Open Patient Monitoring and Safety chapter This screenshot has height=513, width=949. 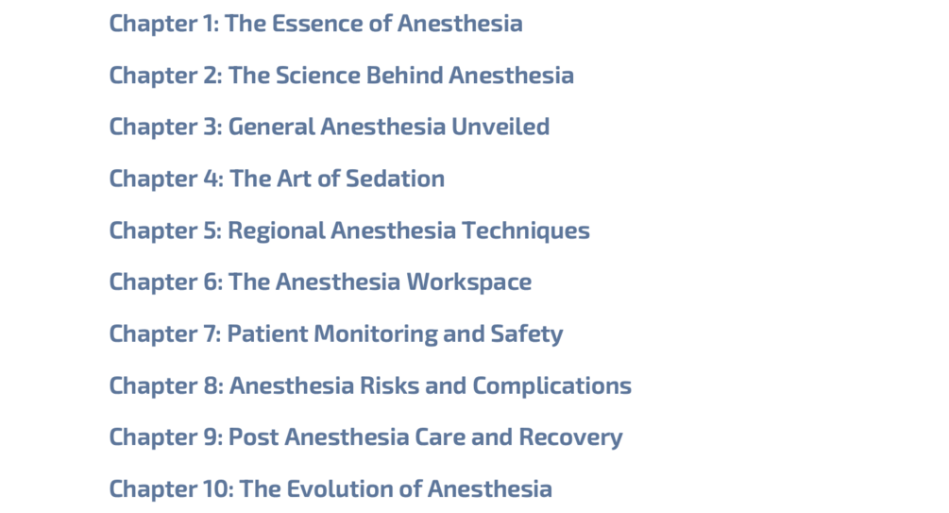click(x=336, y=334)
